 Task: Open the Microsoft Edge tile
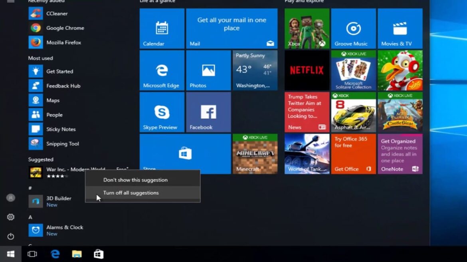[162, 70]
